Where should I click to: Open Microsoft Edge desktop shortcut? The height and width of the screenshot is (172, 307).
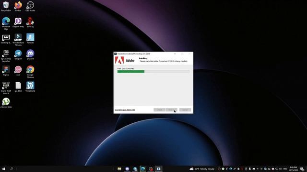pos(6,23)
